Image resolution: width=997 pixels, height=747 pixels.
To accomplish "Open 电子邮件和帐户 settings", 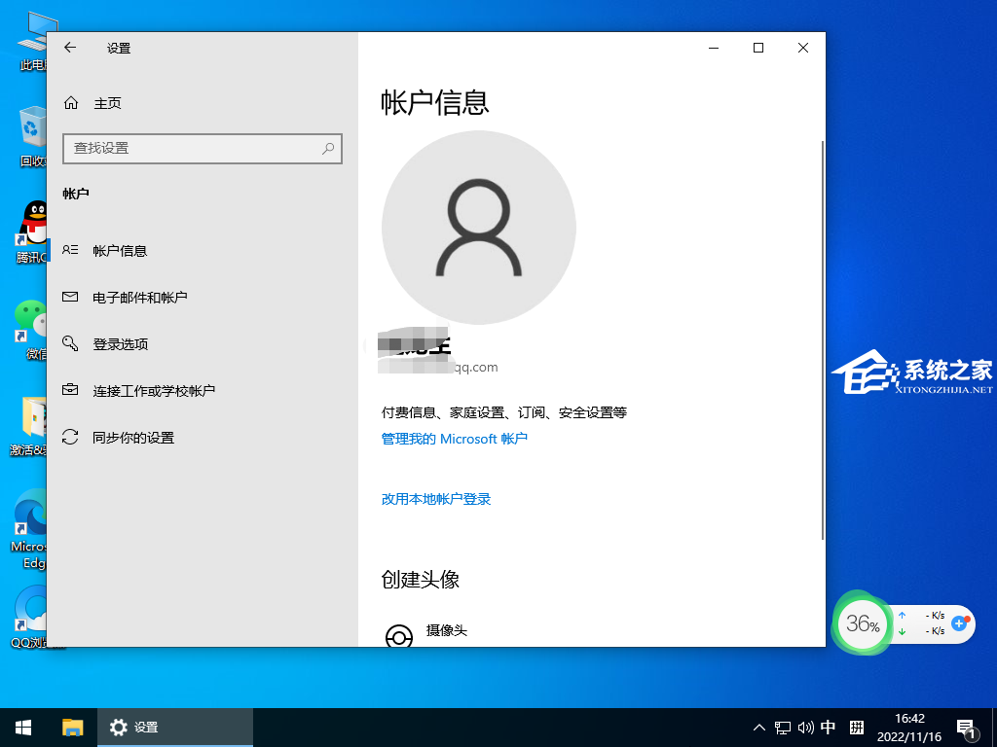I will pyautogui.click(x=139, y=298).
